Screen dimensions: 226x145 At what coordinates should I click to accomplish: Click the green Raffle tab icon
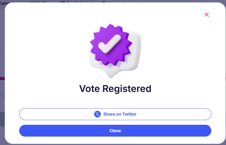click(x=33, y=2)
